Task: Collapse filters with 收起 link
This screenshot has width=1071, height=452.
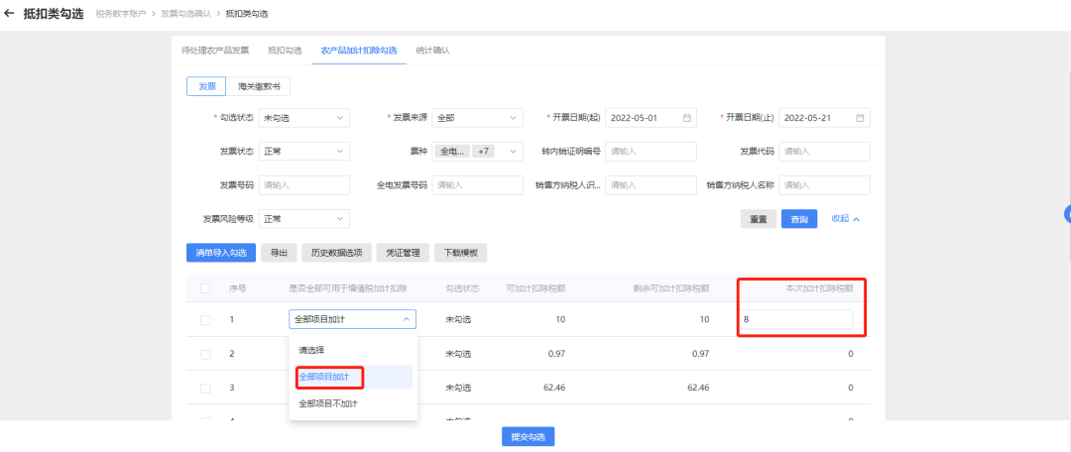Action: coord(845,218)
